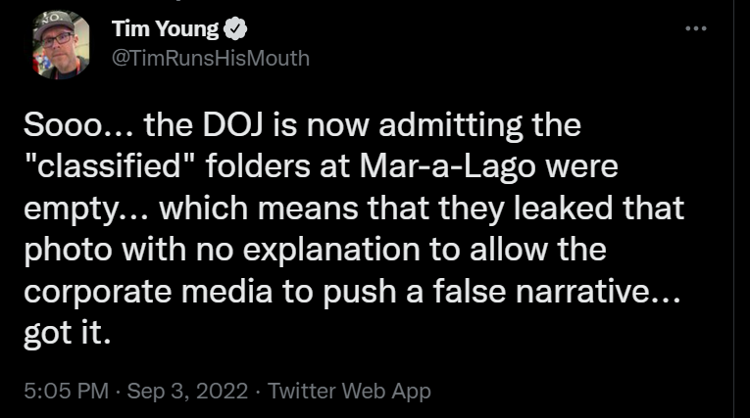Open the tweet's three-dot more options menu

tap(695, 27)
